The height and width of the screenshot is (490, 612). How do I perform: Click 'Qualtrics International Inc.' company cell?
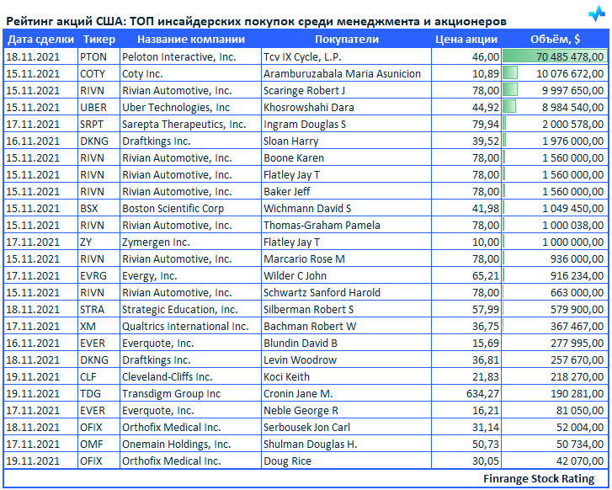pos(190,326)
